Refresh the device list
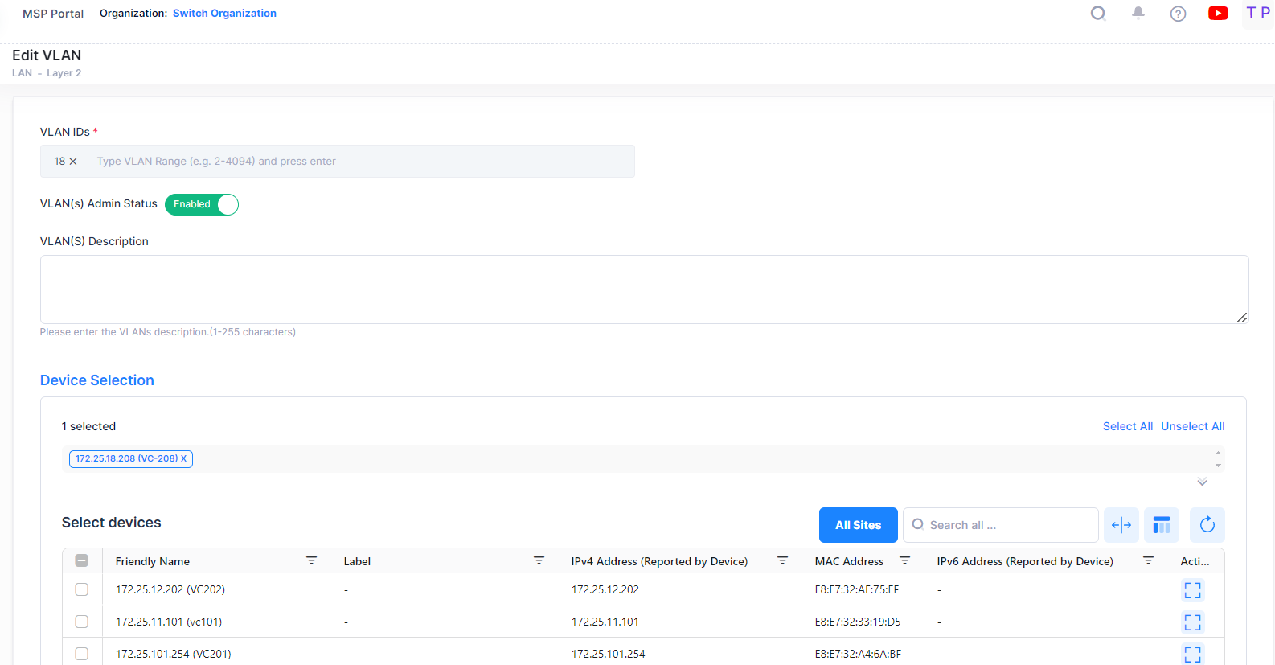Screen dimensions: 1275x665 pyautogui.click(x=1207, y=525)
